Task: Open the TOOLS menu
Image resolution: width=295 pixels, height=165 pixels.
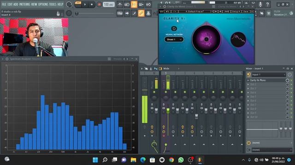Action: (x=53, y=4)
